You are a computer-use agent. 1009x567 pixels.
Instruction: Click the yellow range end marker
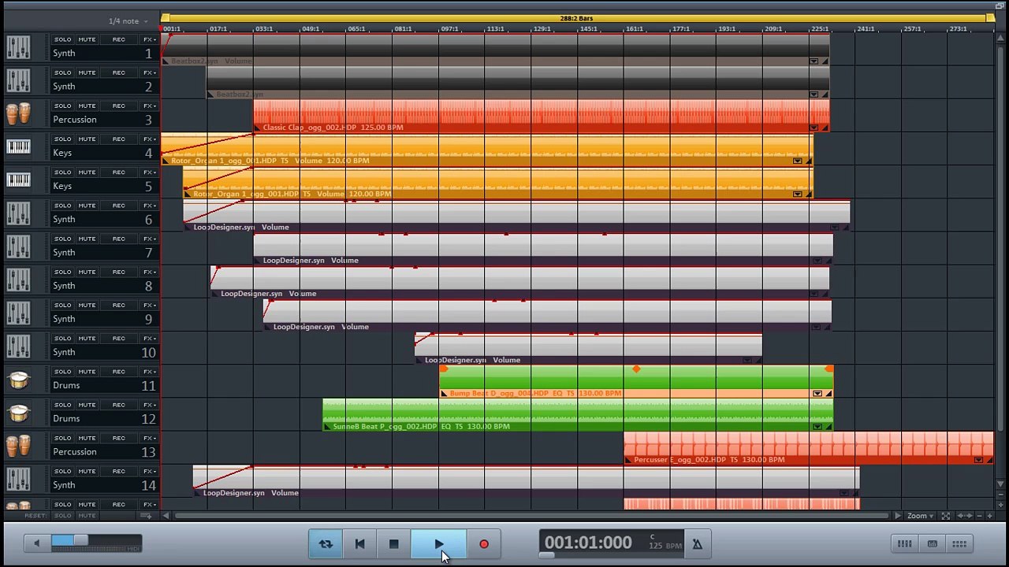point(990,18)
